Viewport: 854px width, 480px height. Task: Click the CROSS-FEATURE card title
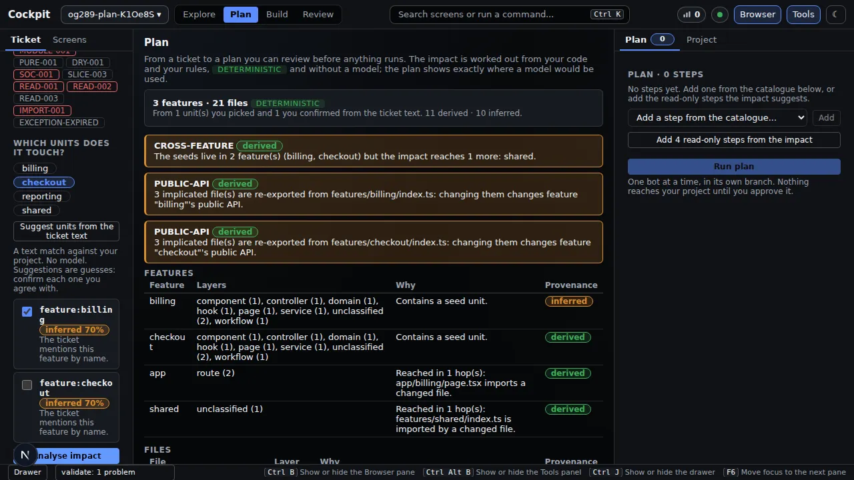pyautogui.click(x=193, y=145)
